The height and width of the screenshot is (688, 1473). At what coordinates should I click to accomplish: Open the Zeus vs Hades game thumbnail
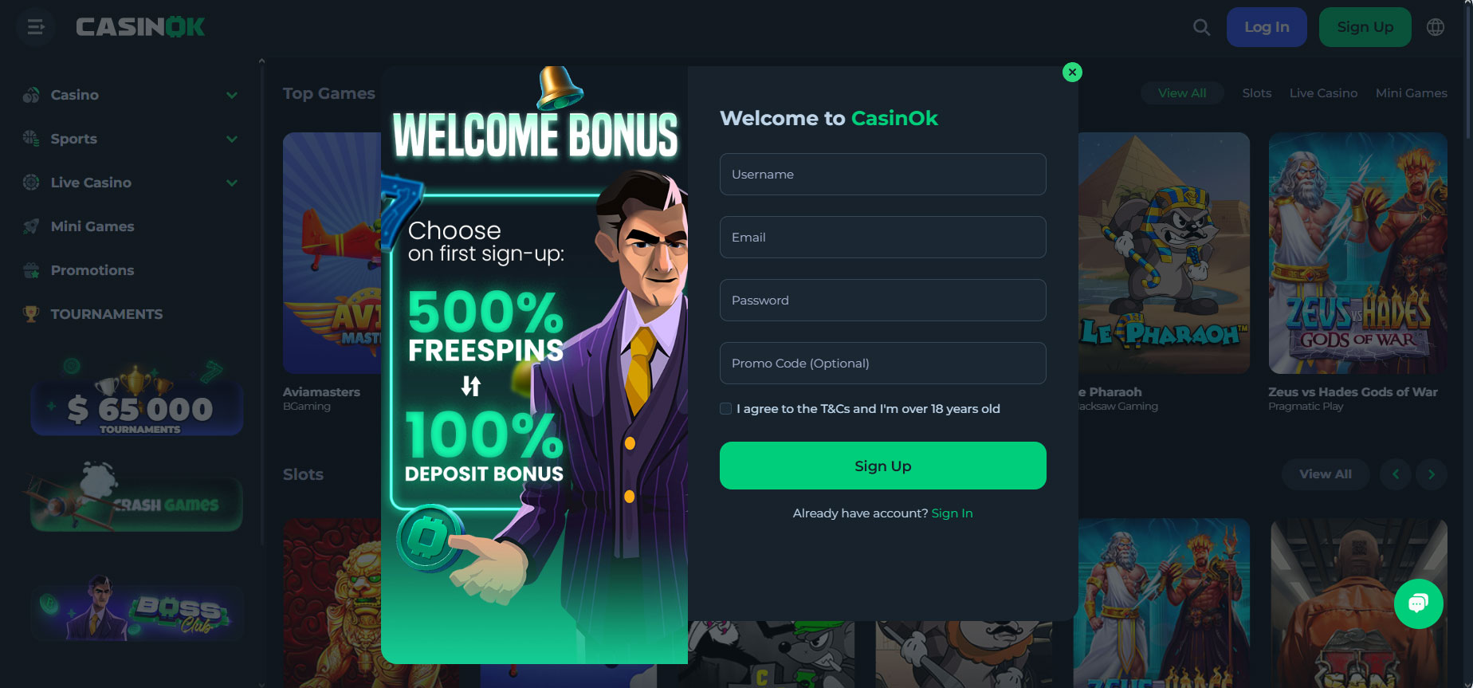(x=1357, y=253)
